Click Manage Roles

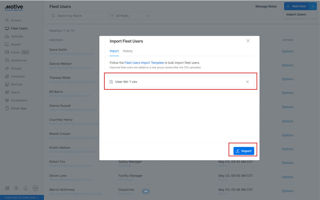pos(266,6)
